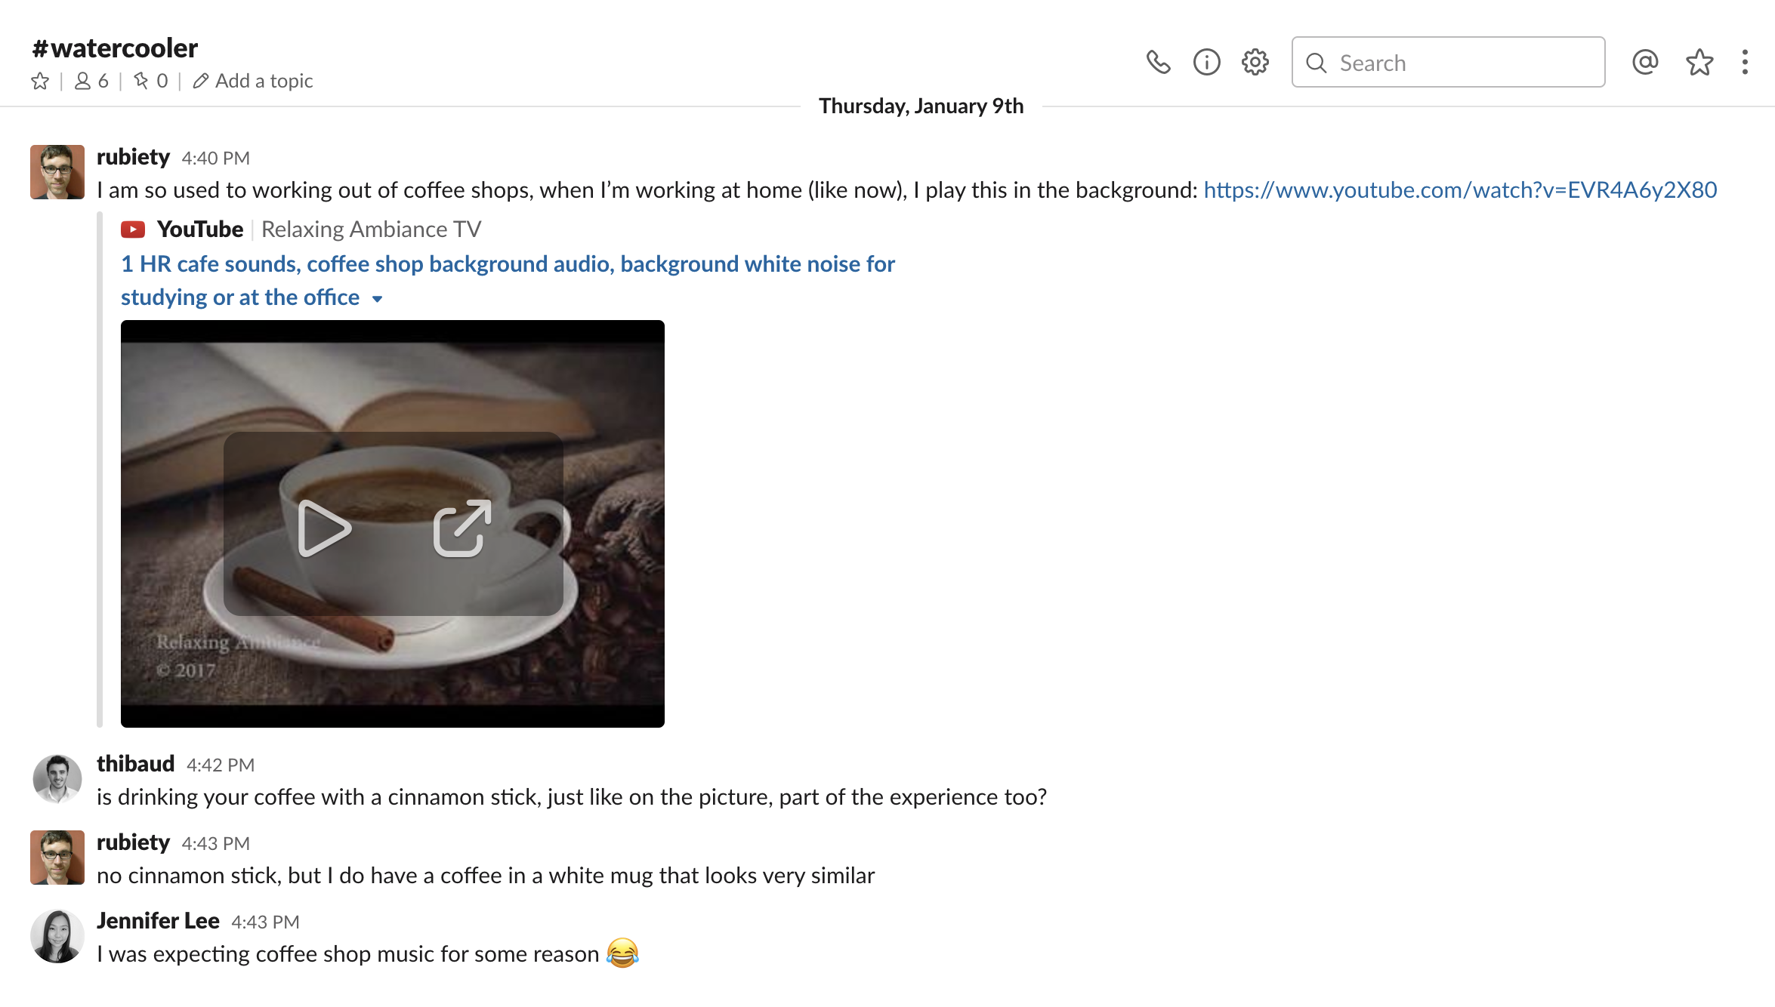Screen dimensions: 1775x1007
Task: Open channel details via the info icon
Action: click(x=1207, y=62)
